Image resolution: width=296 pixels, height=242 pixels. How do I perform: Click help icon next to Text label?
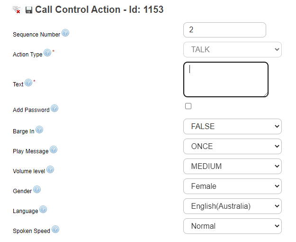[28, 83]
